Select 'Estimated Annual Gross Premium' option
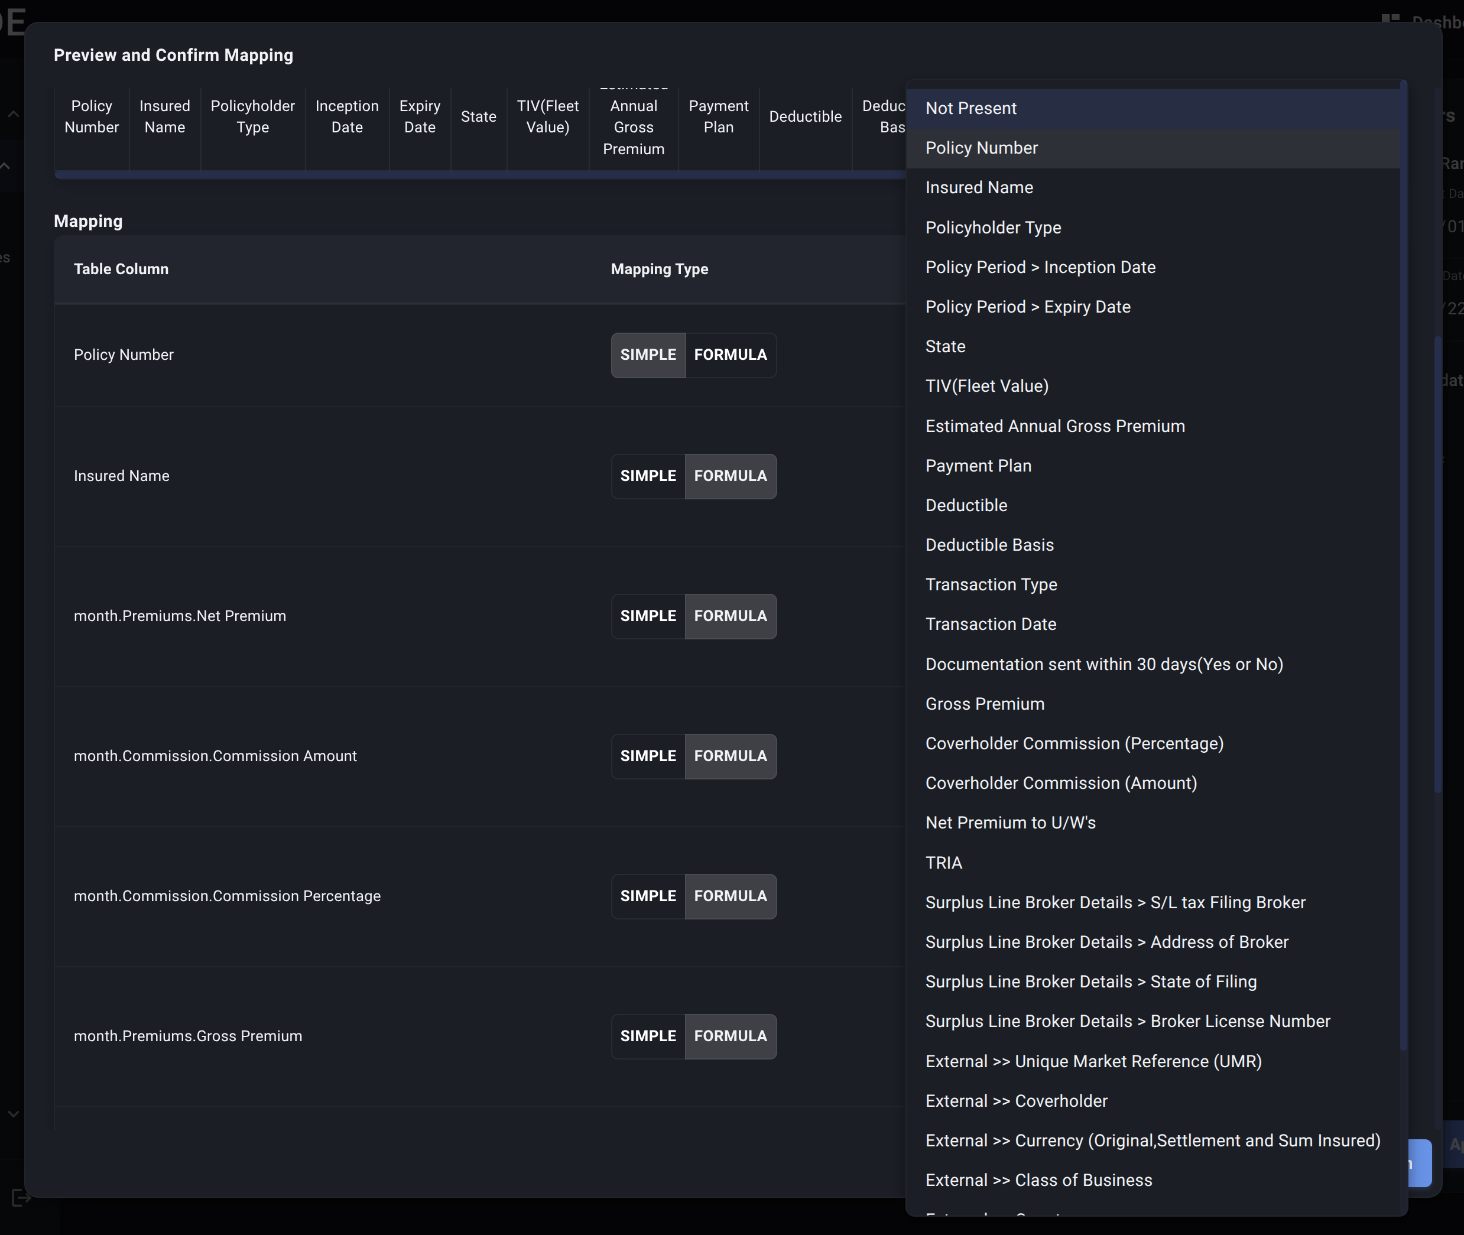This screenshot has width=1464, height=1235. 1054,427
